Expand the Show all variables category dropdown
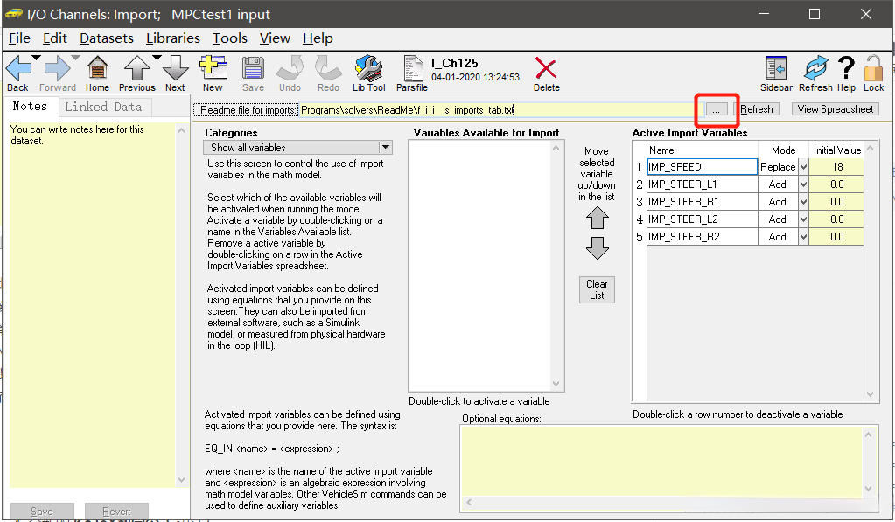This screenshot has height=522, width=895. [386, 147]
